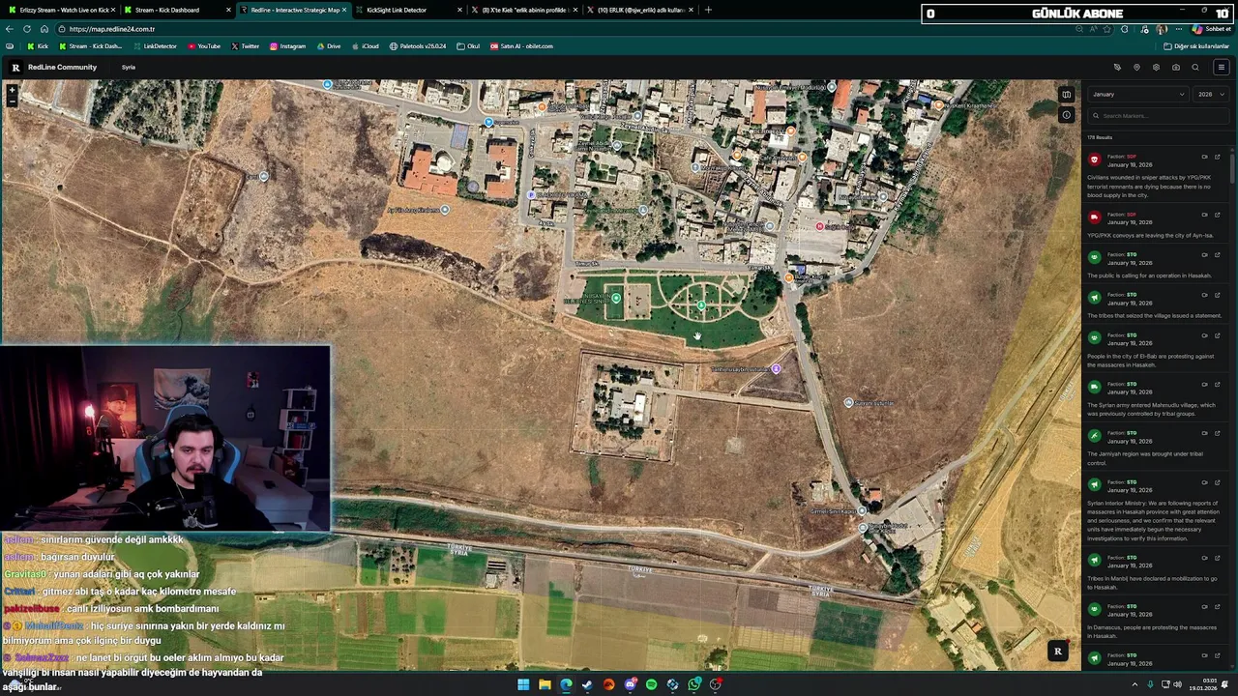Open the drawing pen tool in RedLine header
The image size is (1238, 696).
click(1117, 68)
